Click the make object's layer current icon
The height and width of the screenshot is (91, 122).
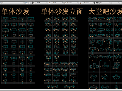click(26, 3)
